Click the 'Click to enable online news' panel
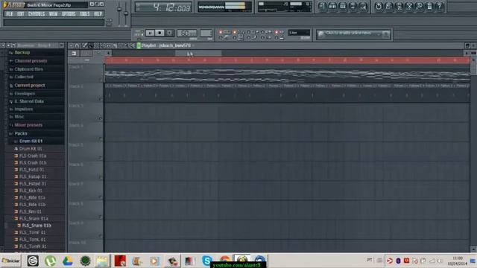Screen dimensions: 477x268 [353, 34]
